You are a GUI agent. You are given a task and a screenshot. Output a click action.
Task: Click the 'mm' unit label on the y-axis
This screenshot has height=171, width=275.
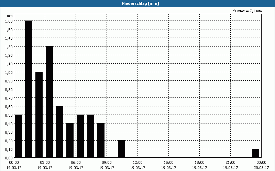click(10, 16)
